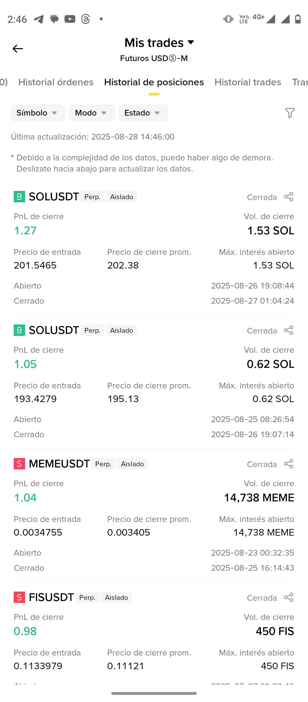This screenshot has width=308, height=702.
Task: Open the YouTube notification icon in status bar
Action: [x=70, y=19]
